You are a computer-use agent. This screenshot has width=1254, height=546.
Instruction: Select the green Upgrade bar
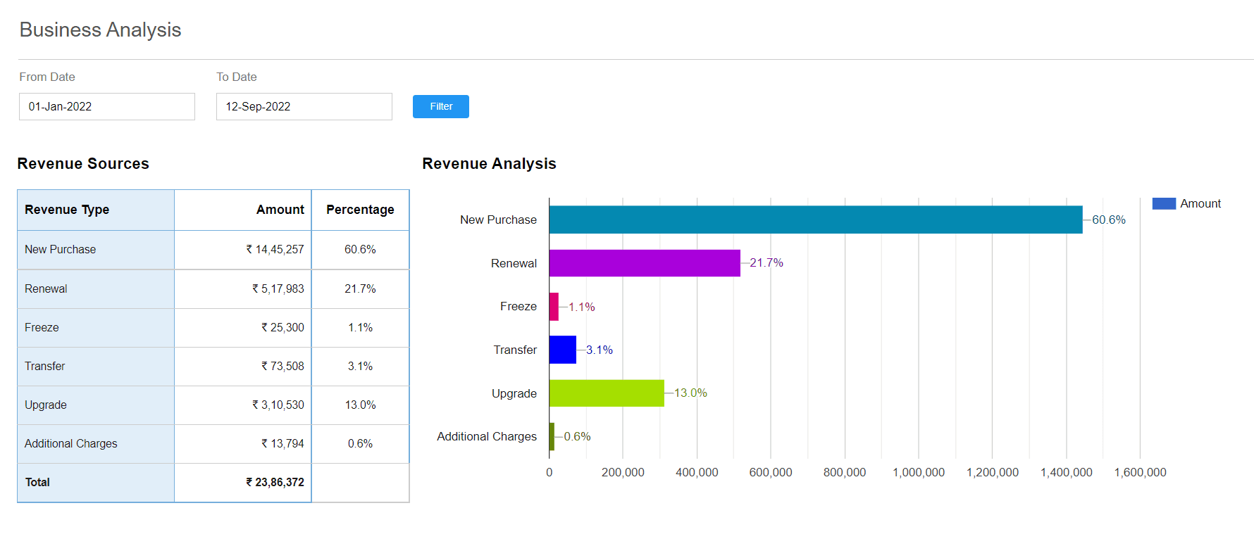pyautogui.click(x=607, y=393)
